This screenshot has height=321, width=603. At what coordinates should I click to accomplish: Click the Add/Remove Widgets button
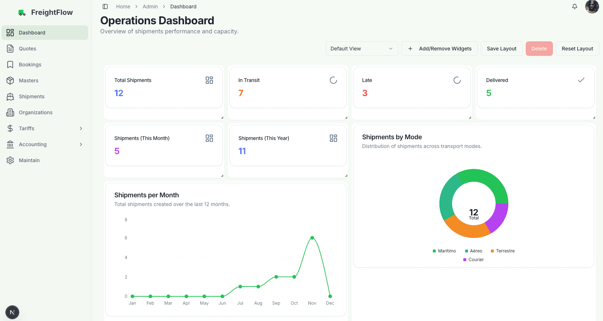(439, 49)
